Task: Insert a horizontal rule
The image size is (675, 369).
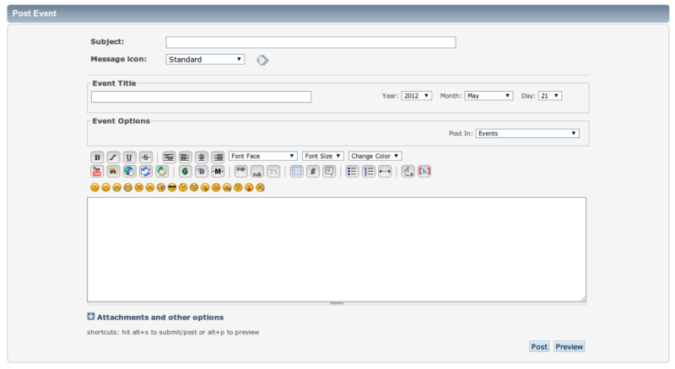Action: click(x=385, y=171)
